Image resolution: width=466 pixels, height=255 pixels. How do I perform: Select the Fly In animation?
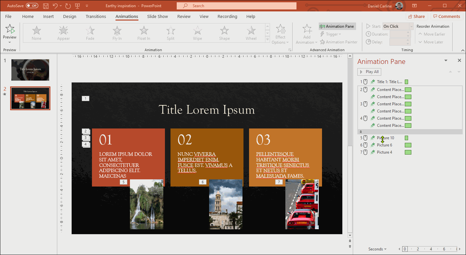(x=117, y=33)
